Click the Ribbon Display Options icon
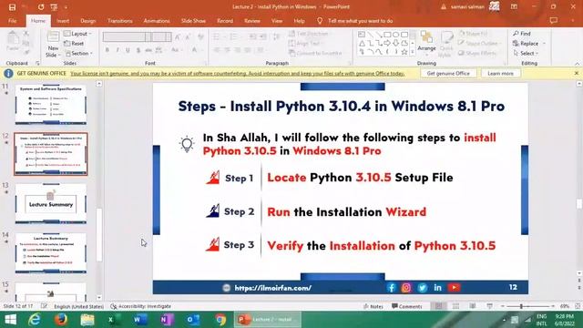The image size is (583, 328). (514, 6)
